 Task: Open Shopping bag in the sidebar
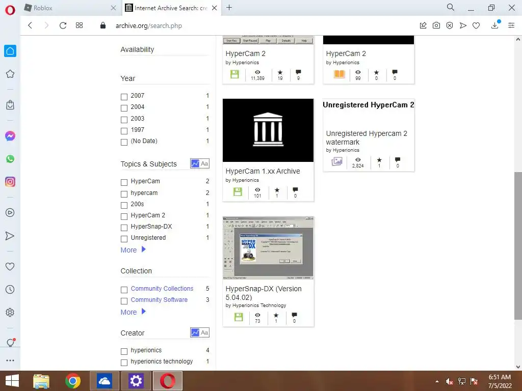click(x=10, y=105)
